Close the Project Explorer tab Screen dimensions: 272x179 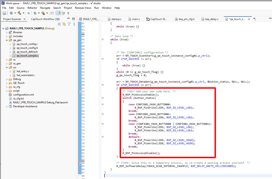[x=24, y=19]
